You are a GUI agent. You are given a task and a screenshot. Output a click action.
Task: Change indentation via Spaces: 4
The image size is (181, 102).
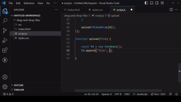[x=107, y=94]
